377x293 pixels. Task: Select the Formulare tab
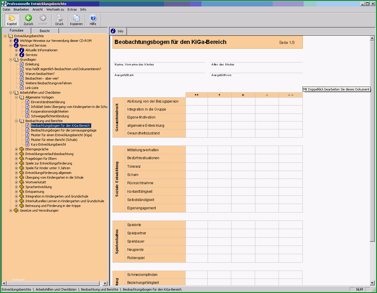pos(16,30)
